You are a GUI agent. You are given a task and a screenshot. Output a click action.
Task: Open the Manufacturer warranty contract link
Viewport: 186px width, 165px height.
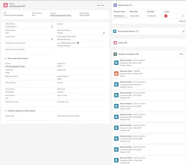point(120,16)
